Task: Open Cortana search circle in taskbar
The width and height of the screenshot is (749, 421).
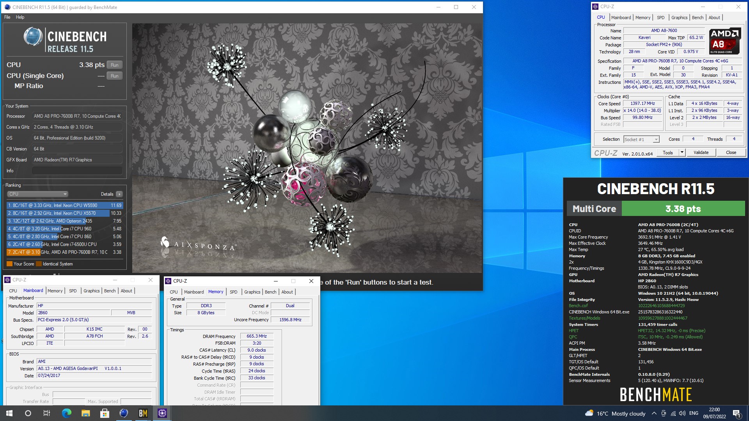Action: pyautogui.click(x=28, y=413)
